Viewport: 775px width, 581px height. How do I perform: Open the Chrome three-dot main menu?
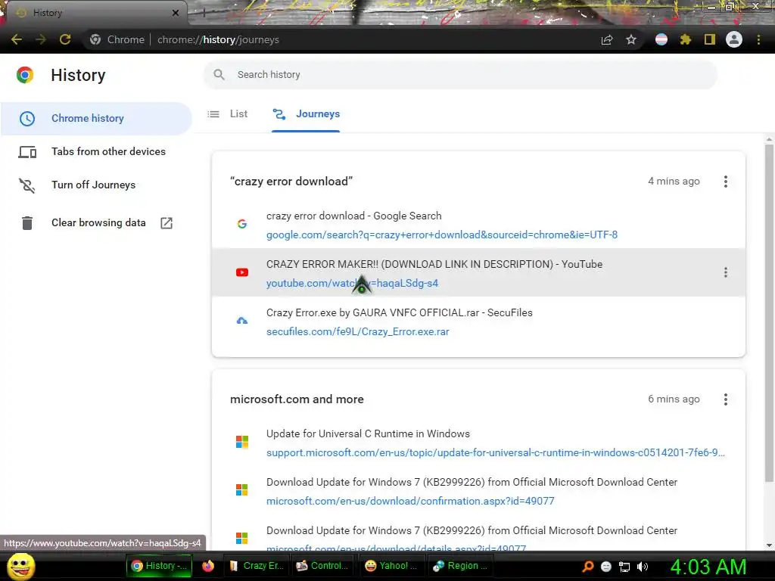(758, 39)
